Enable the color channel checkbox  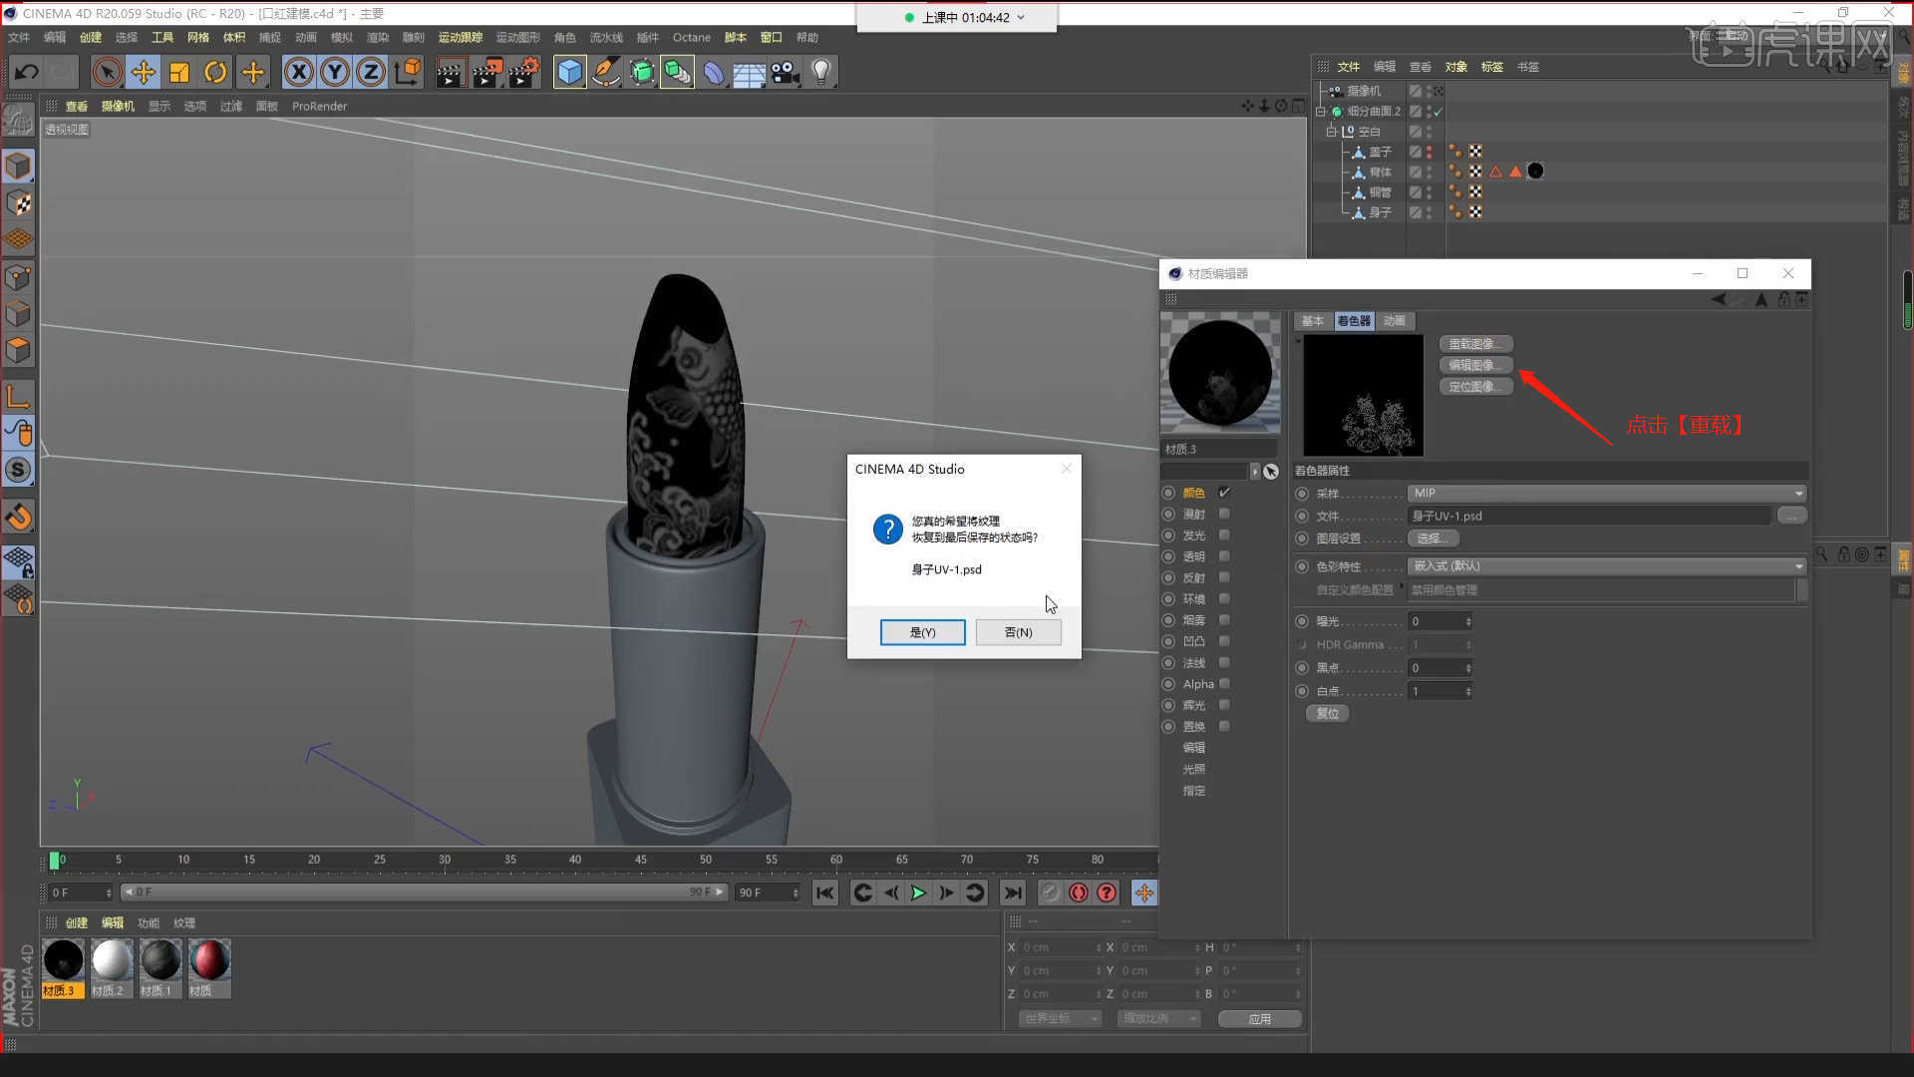(1224, 493)
